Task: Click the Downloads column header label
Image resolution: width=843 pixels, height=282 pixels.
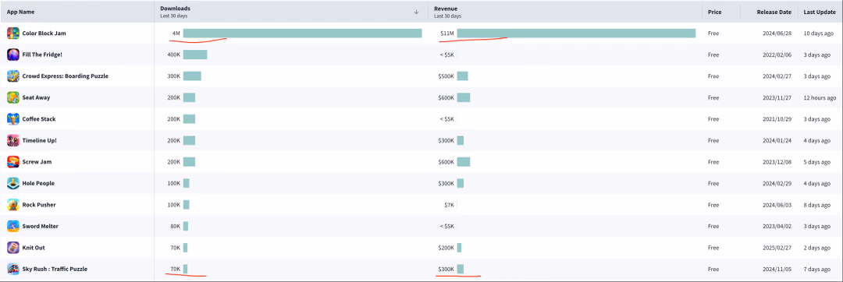Action: [x=176, y=9]
